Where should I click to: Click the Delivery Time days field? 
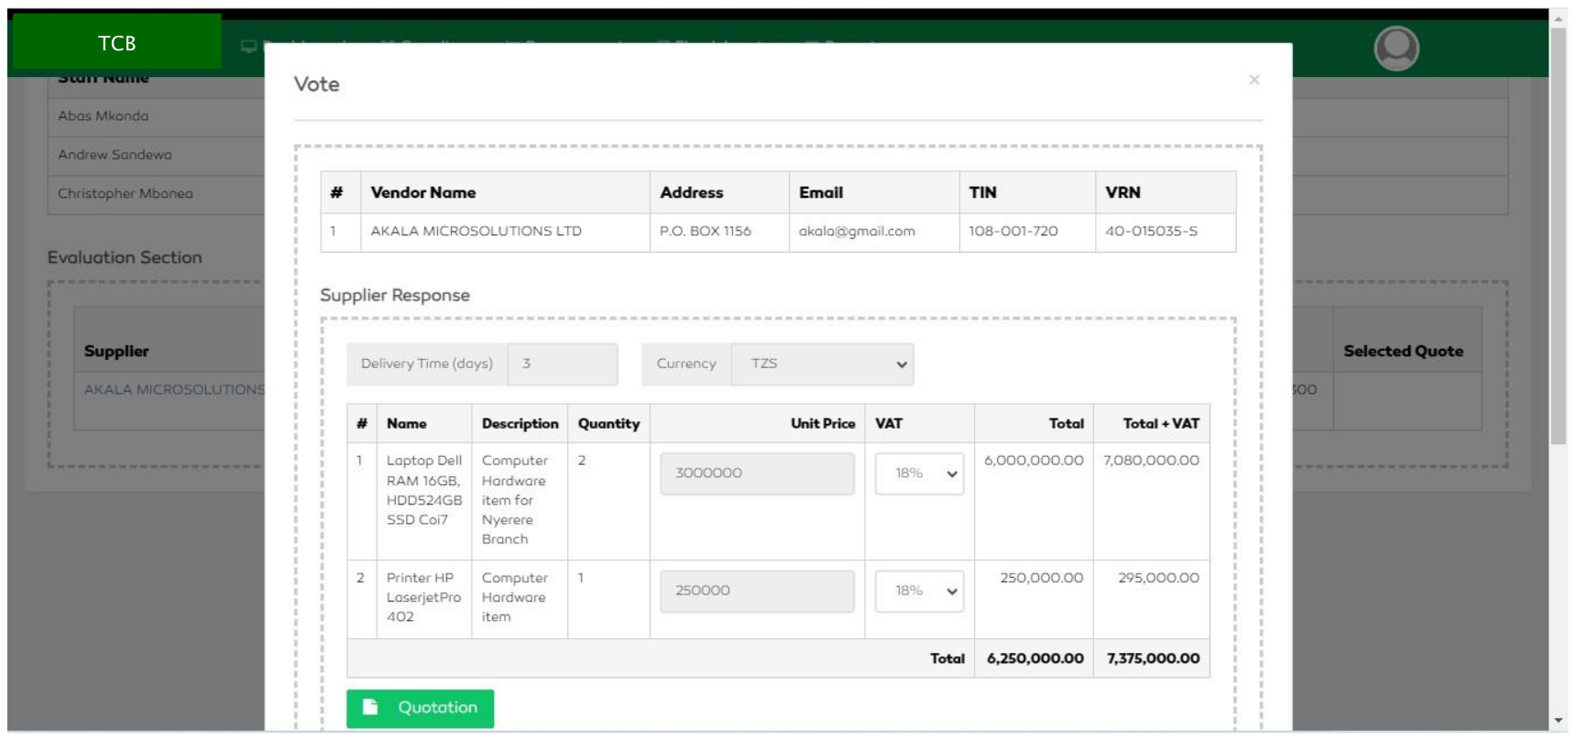(x=563, y=364)
